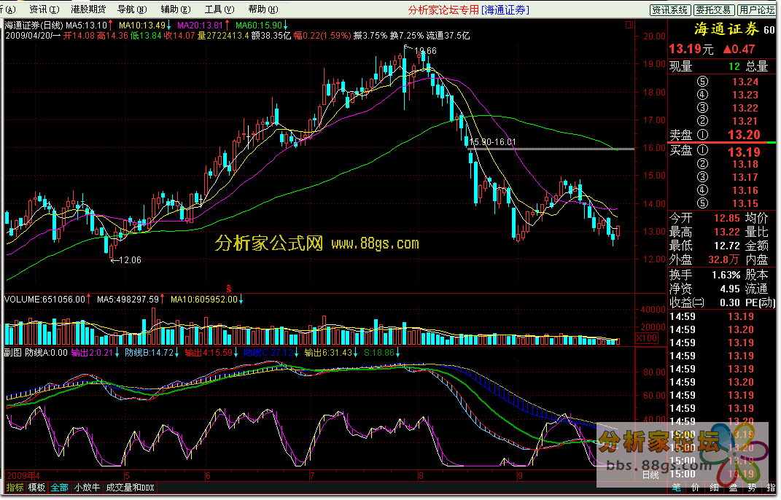Viewport: 781px width, 500px height.
Task: Switch to the 细 tab
Action: point(714,488)
